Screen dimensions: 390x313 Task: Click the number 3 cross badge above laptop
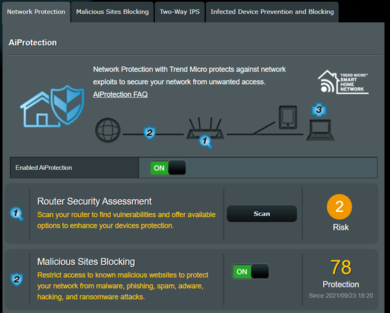[x=319, y=110]
